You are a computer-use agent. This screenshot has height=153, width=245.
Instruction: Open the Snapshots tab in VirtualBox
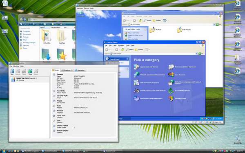67,70
